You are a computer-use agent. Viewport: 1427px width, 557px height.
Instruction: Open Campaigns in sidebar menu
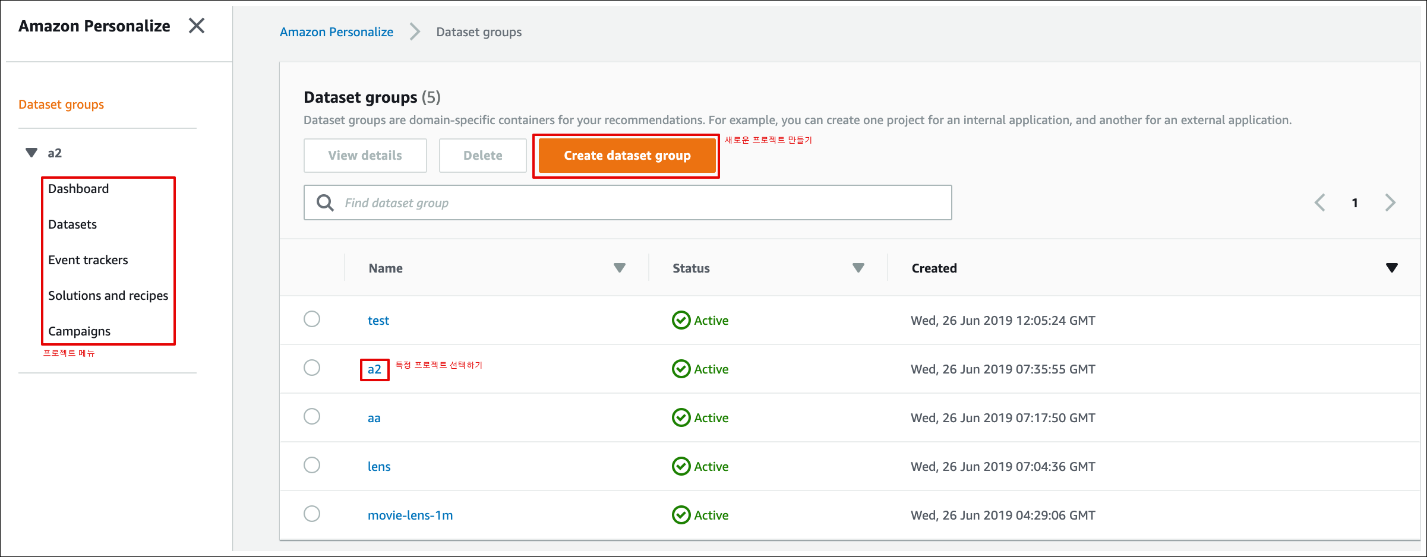coord(80,331)
